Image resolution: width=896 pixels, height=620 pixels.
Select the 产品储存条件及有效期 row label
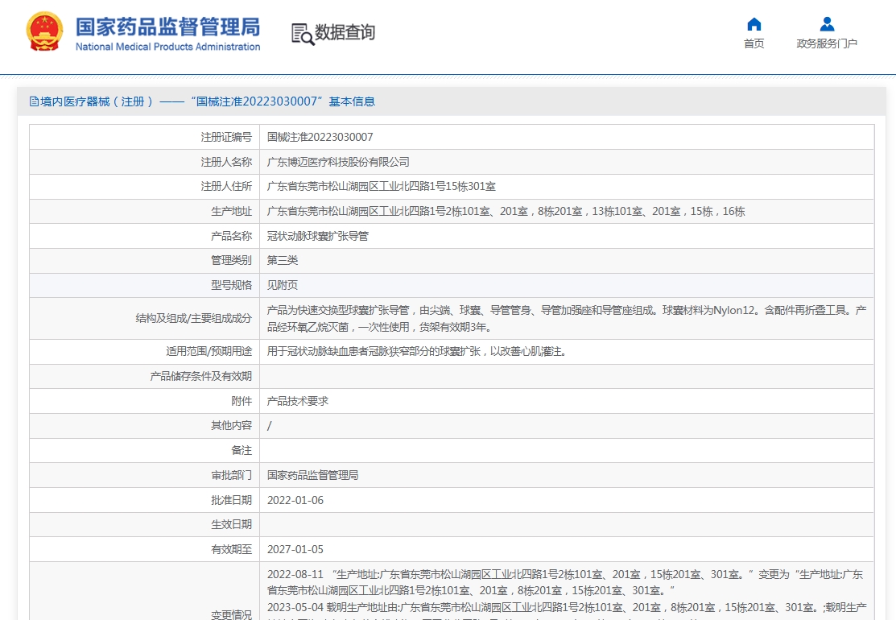[x=201, y=376]
